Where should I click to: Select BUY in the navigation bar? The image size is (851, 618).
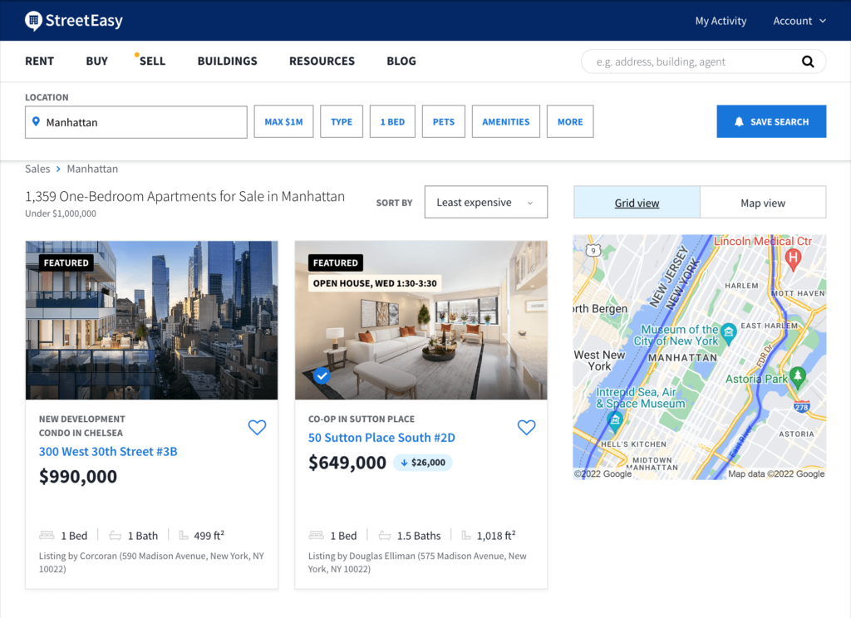pyautogui.click(x=96, y=61)
